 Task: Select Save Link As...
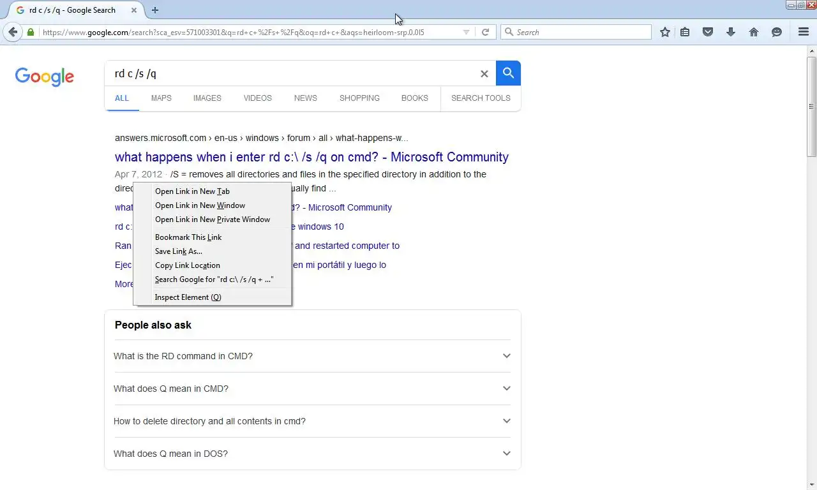[212, 251]
